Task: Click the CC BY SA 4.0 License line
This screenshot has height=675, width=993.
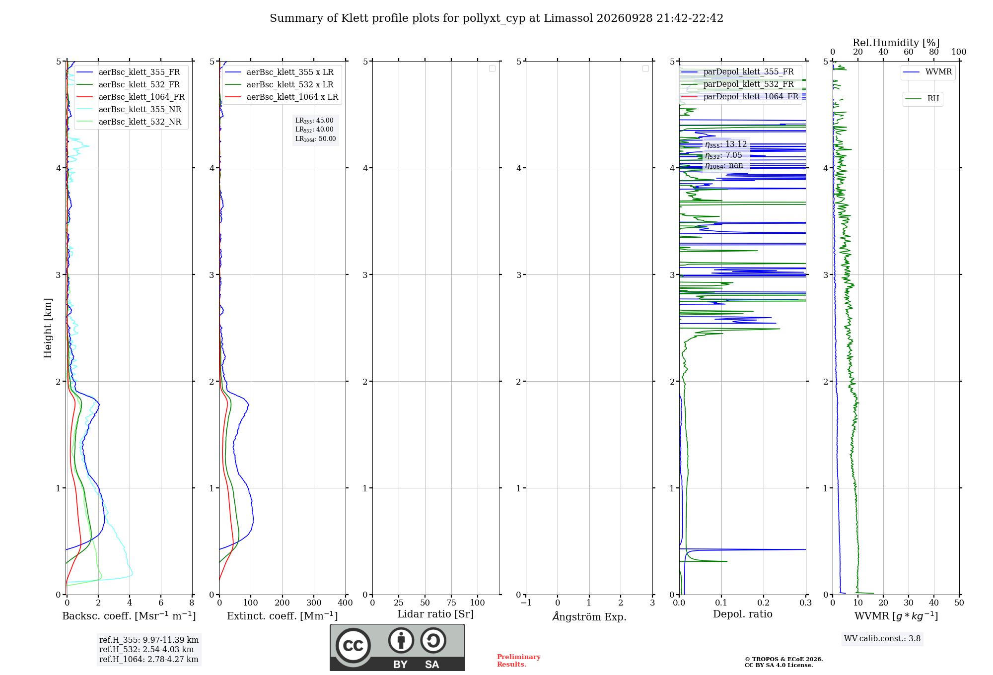Action: tap(779, 665)
